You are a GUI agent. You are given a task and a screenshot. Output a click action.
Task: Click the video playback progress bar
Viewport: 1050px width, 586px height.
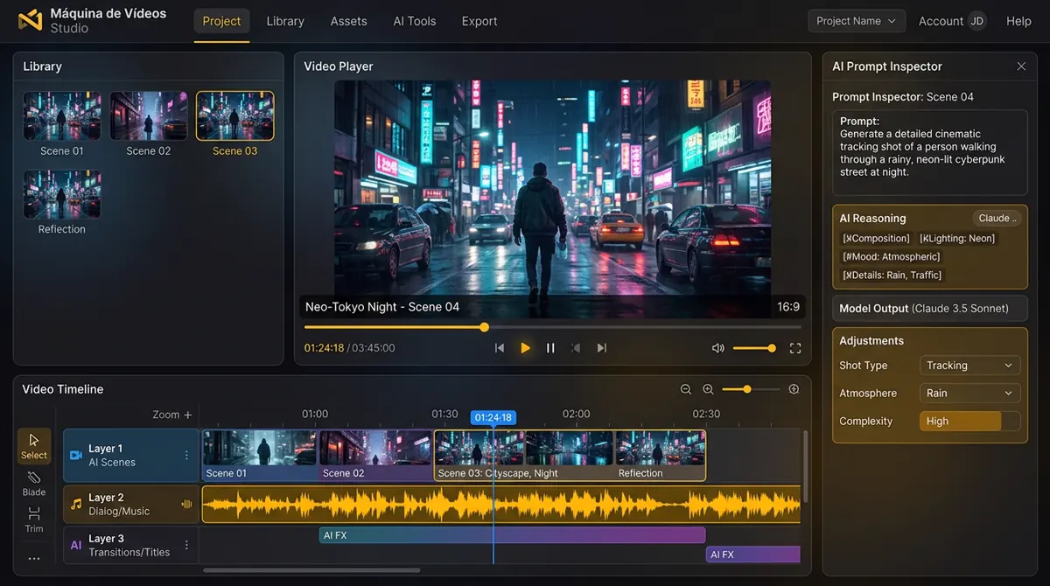[x=552, y=327]
